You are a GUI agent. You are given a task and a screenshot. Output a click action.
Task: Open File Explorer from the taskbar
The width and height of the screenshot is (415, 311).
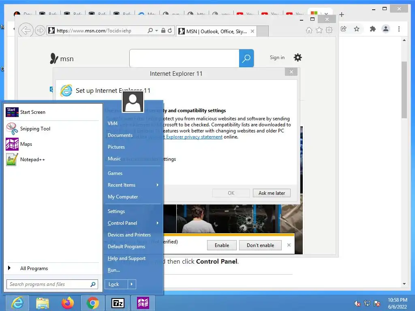[x=42, y=303]
